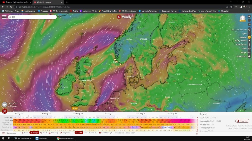252x141 pixels.
Task: Click the Windy.com logo
Action: click(x=126, y=17)
